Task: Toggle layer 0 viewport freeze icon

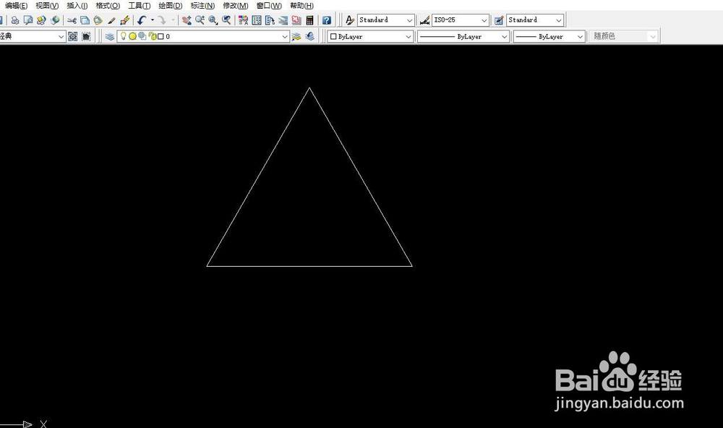Action: click(142, 36)
